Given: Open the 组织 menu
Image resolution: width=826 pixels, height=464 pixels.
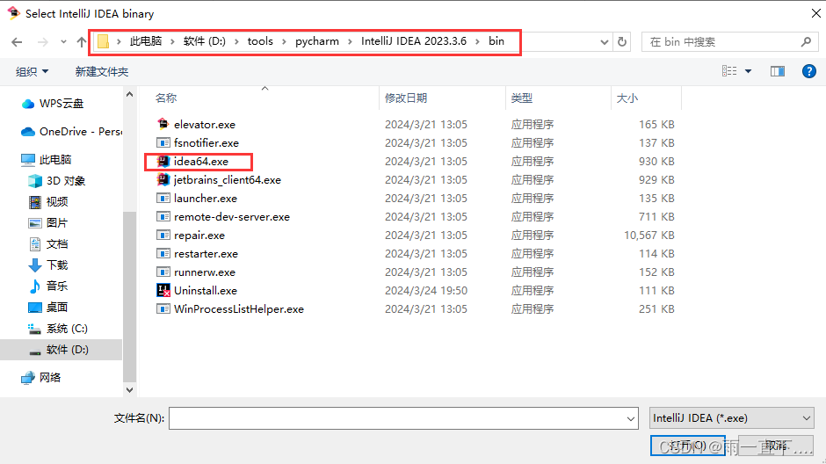Looking at the screenshot, I should tap(32, 72).
